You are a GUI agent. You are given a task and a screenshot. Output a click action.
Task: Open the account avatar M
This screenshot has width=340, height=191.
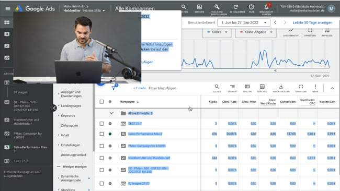click(x=331, y=9)
